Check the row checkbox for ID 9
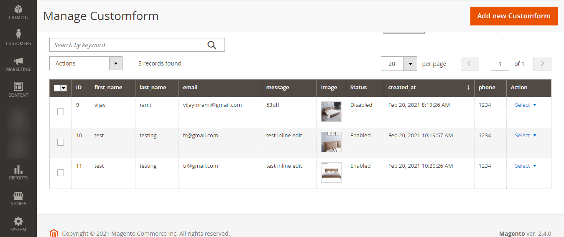 click(x=61, y=112)
